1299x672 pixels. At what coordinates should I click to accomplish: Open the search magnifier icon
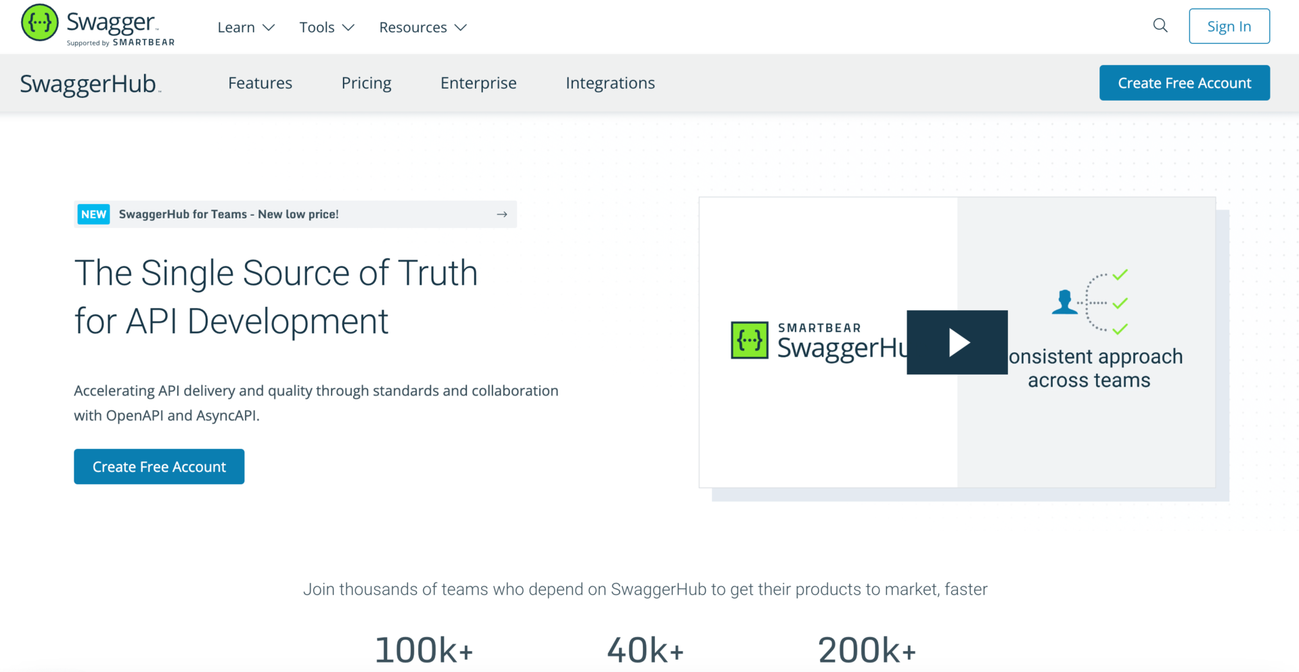[x=1160, y=26]
